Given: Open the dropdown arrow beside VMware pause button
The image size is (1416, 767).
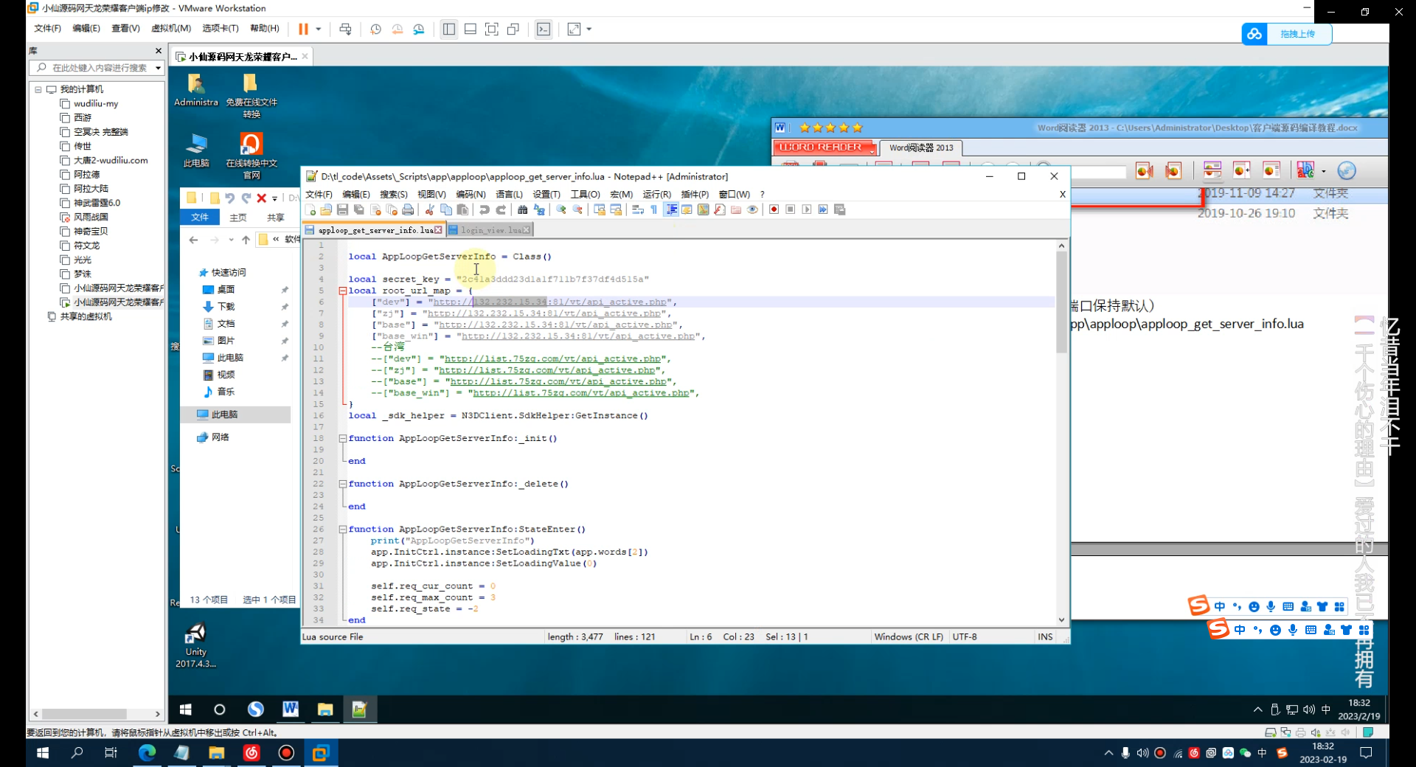Looking at the screenshot, I should click(x=319, y=29).
